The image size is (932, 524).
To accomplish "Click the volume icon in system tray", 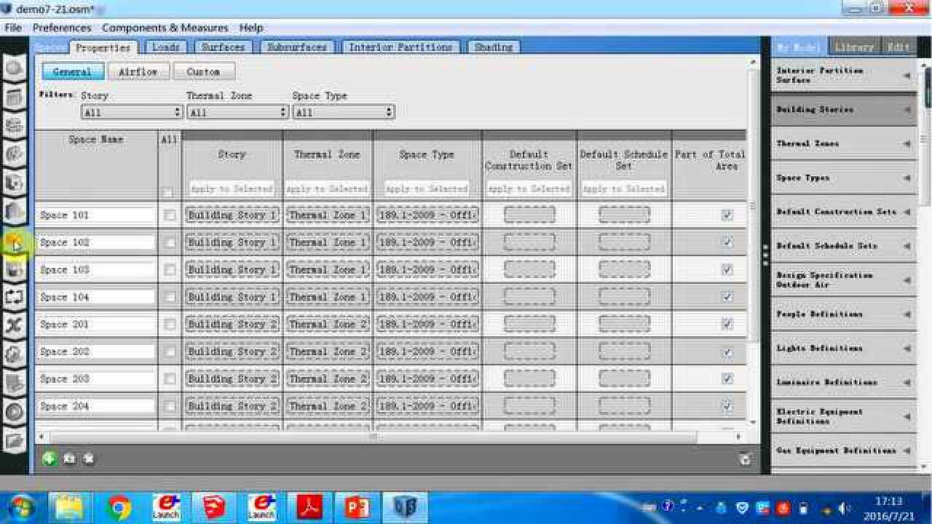I will [845, 508].
